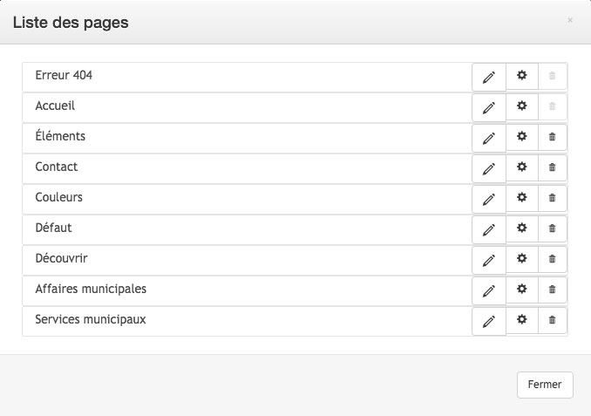
Task: Delete Affaires municipales with trash icon
Action: pos(552,290)
